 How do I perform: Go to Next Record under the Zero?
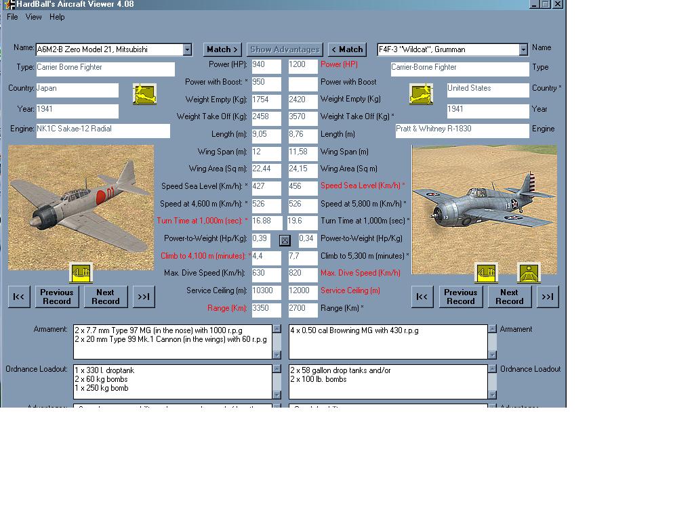click(x=105, y=297)
